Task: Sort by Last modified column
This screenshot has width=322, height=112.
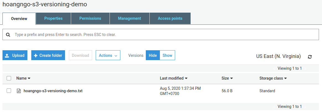Action: click(x=174, y=78)
